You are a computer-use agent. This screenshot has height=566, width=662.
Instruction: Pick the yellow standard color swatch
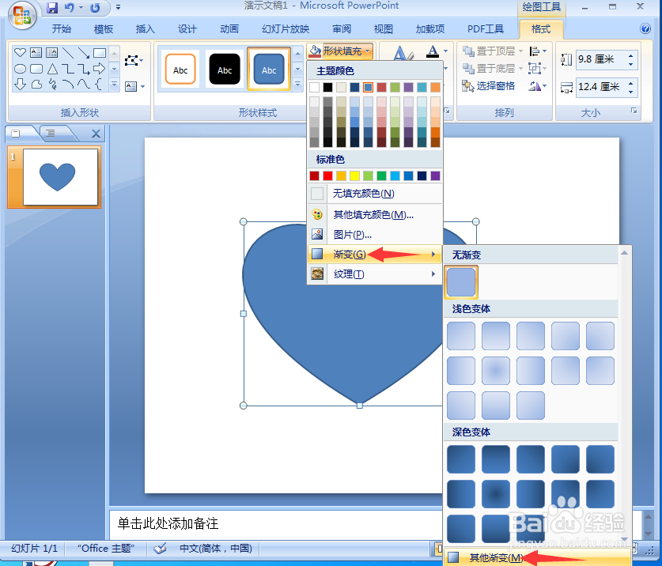tap(354, 175)
